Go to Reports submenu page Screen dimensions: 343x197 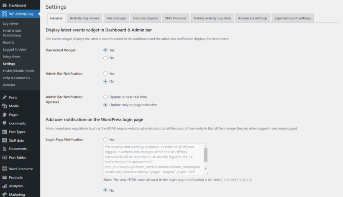(x=8, y=42)
